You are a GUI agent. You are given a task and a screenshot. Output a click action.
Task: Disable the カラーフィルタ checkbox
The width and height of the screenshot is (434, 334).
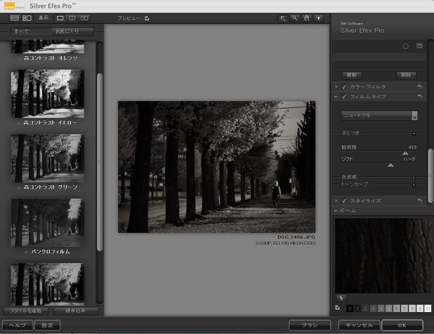coord(344,87)
